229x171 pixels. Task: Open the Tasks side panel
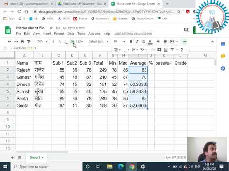(x=223, y=68)
